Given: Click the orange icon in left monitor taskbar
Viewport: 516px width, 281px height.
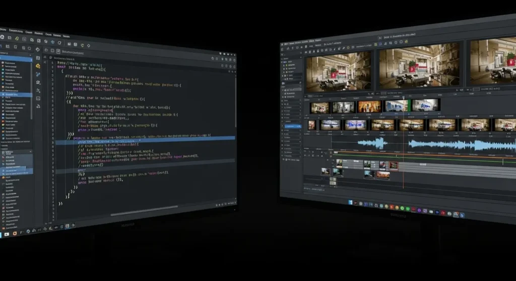Looking at the screenshot, I should [x=15, y=234].
